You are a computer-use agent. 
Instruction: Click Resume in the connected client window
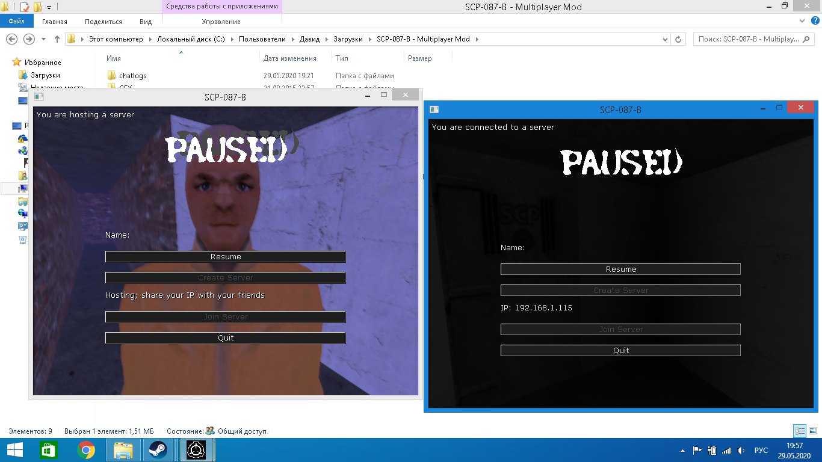620,269
